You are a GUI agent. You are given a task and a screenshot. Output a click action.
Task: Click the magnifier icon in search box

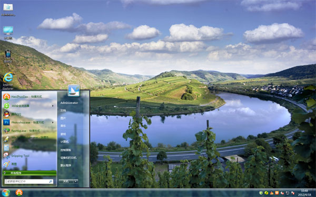click(51, 182)
